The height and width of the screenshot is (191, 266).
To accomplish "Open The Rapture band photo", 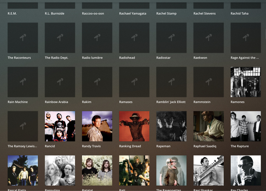I will [246, 126].
